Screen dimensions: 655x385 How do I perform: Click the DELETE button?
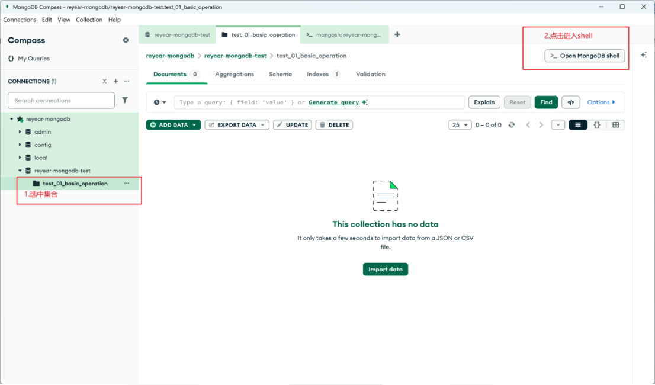click(x=334, y=125)
